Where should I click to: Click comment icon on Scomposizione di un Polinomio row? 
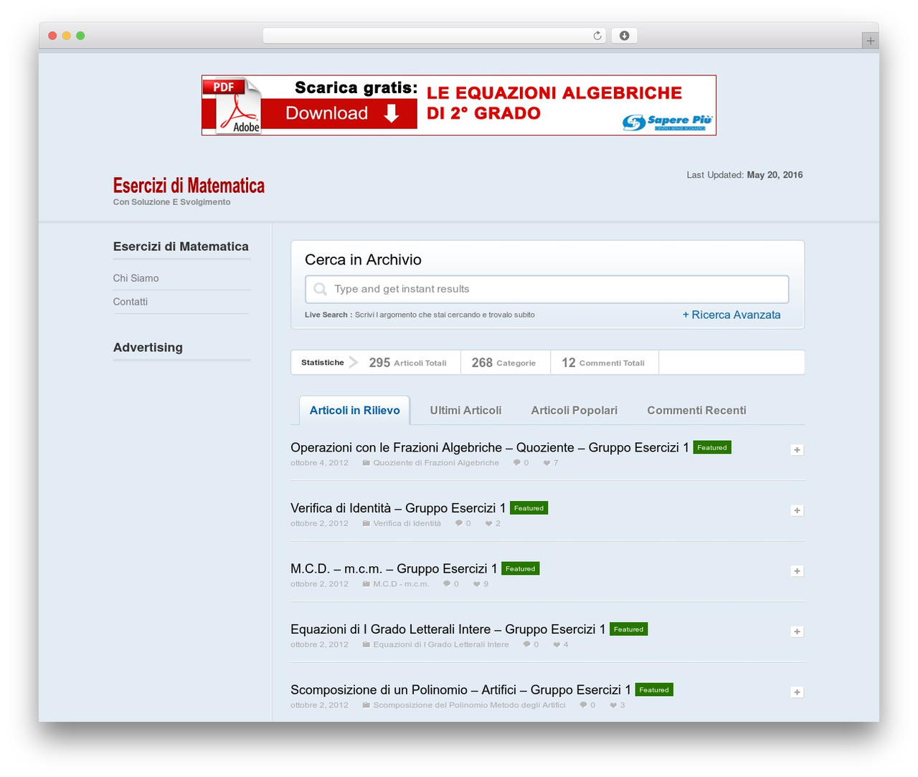pos(583,705)
